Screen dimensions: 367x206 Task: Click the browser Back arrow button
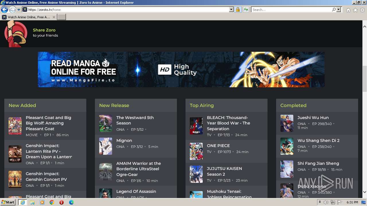[x=4, y=9]
